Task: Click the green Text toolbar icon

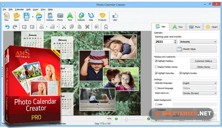Action: tap(70, 17)
